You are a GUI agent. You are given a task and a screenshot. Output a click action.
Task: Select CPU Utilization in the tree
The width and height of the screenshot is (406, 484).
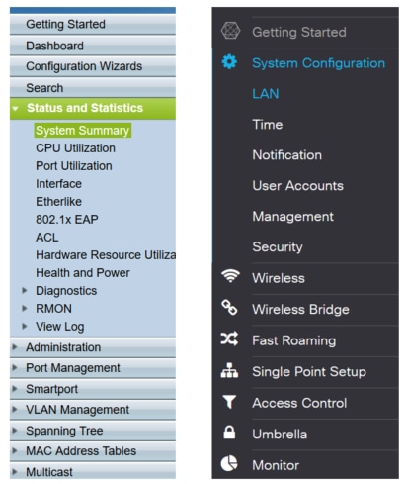pos(75,148)
